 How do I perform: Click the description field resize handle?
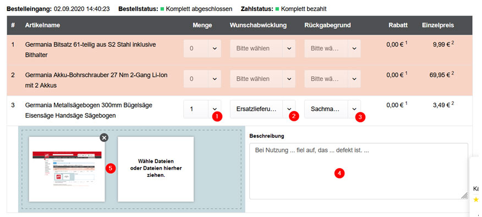tap(464, 196)
